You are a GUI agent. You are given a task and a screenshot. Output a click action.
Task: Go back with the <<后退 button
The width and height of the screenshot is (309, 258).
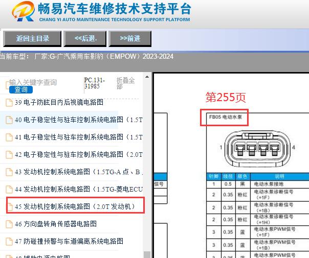click(85, 38)
